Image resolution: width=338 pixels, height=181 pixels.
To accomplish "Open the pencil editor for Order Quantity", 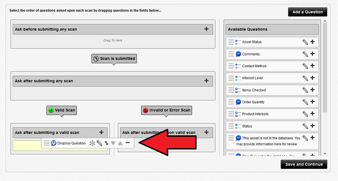I will pyautogui.click(x=305, y=102).
